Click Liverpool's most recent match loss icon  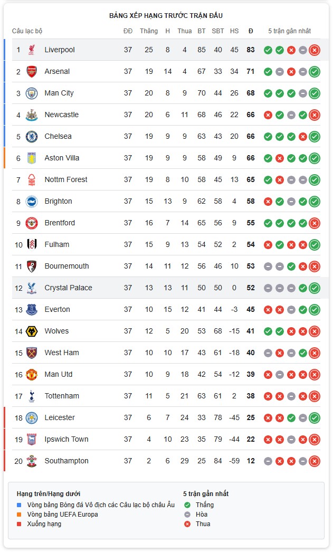click(315, 50)
